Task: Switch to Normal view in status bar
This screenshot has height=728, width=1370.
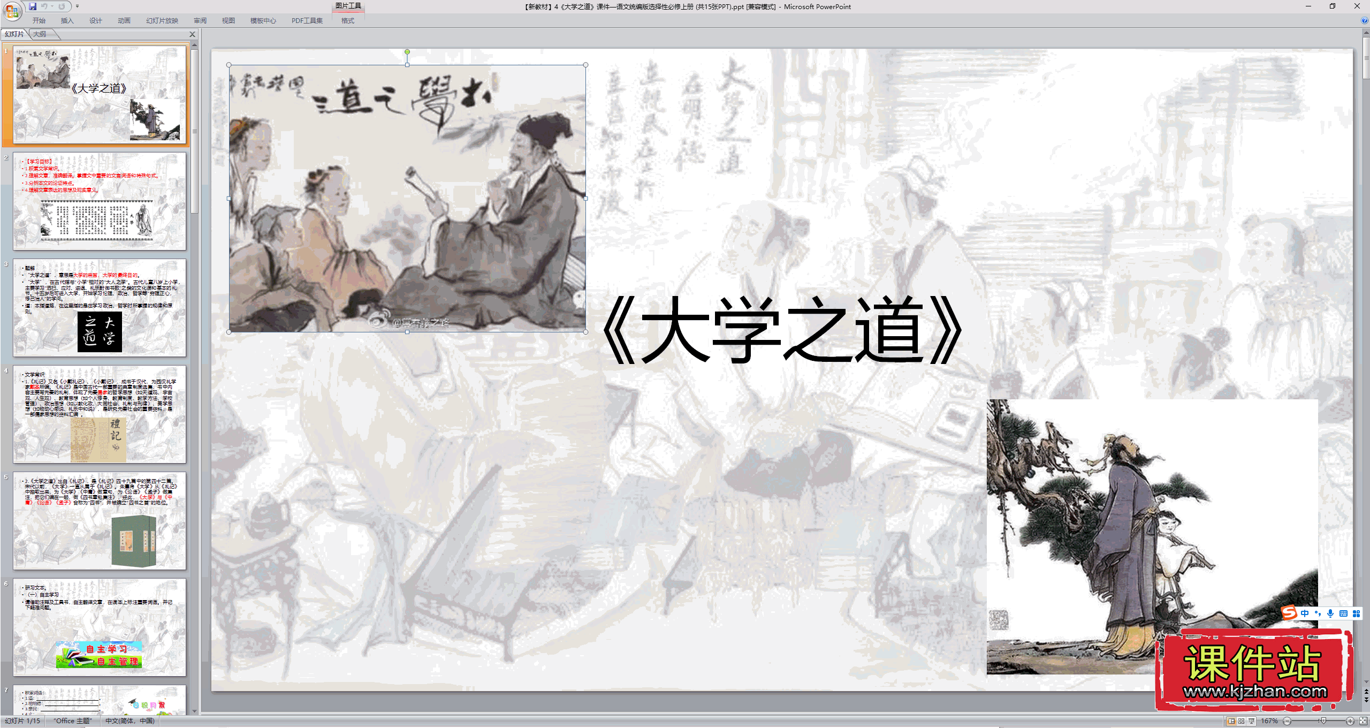Action: pos(1231,721)
